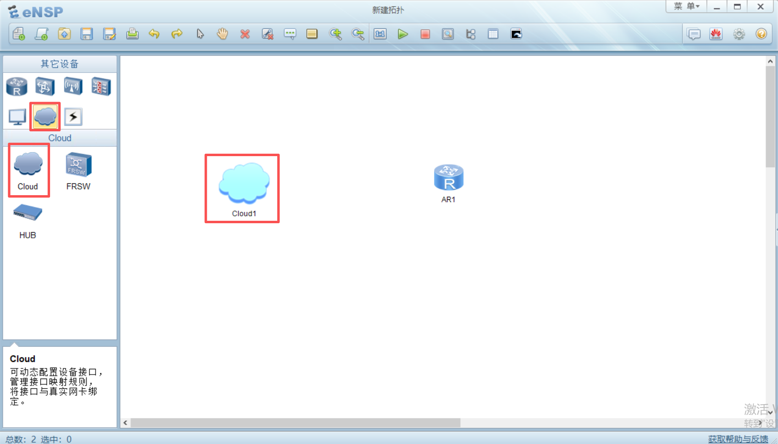Choose the firewall device category icon
Image resolution: width=778 pixels, height=444 pixels.
[x=101, y=87]
